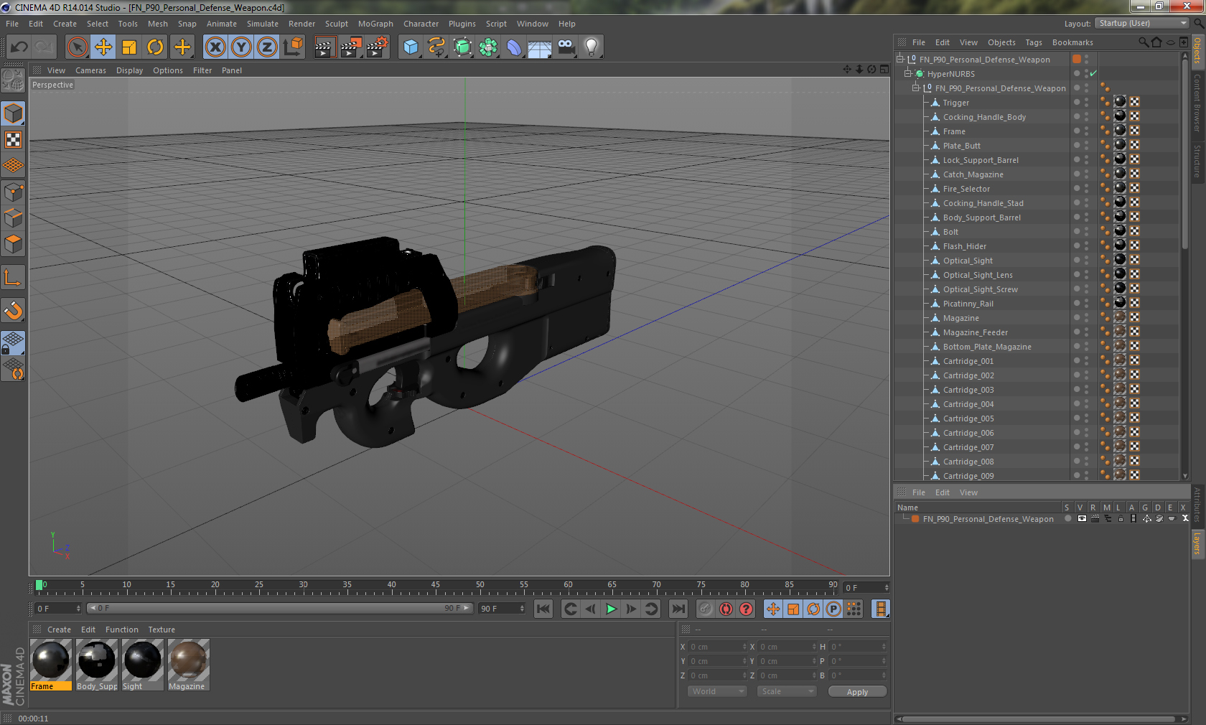Screen dimensions: 1206x725
Task: Open the MoGraph menu
Action: point(375,24)
